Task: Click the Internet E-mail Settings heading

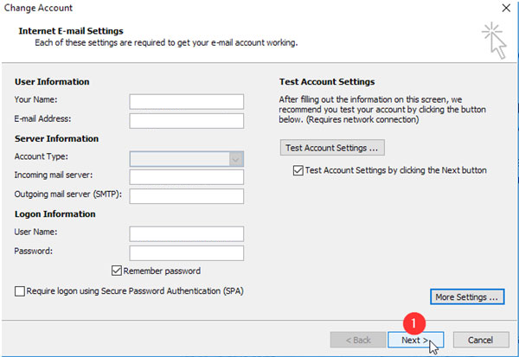Action: click(71, 31)
